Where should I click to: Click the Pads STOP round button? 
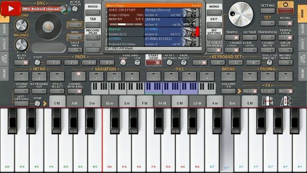coord(37,62)
